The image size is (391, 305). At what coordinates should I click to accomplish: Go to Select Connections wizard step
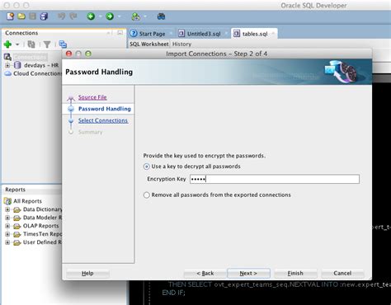(103, 120)
